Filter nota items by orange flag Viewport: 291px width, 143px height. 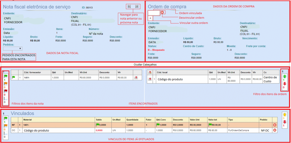click(5, 84)
